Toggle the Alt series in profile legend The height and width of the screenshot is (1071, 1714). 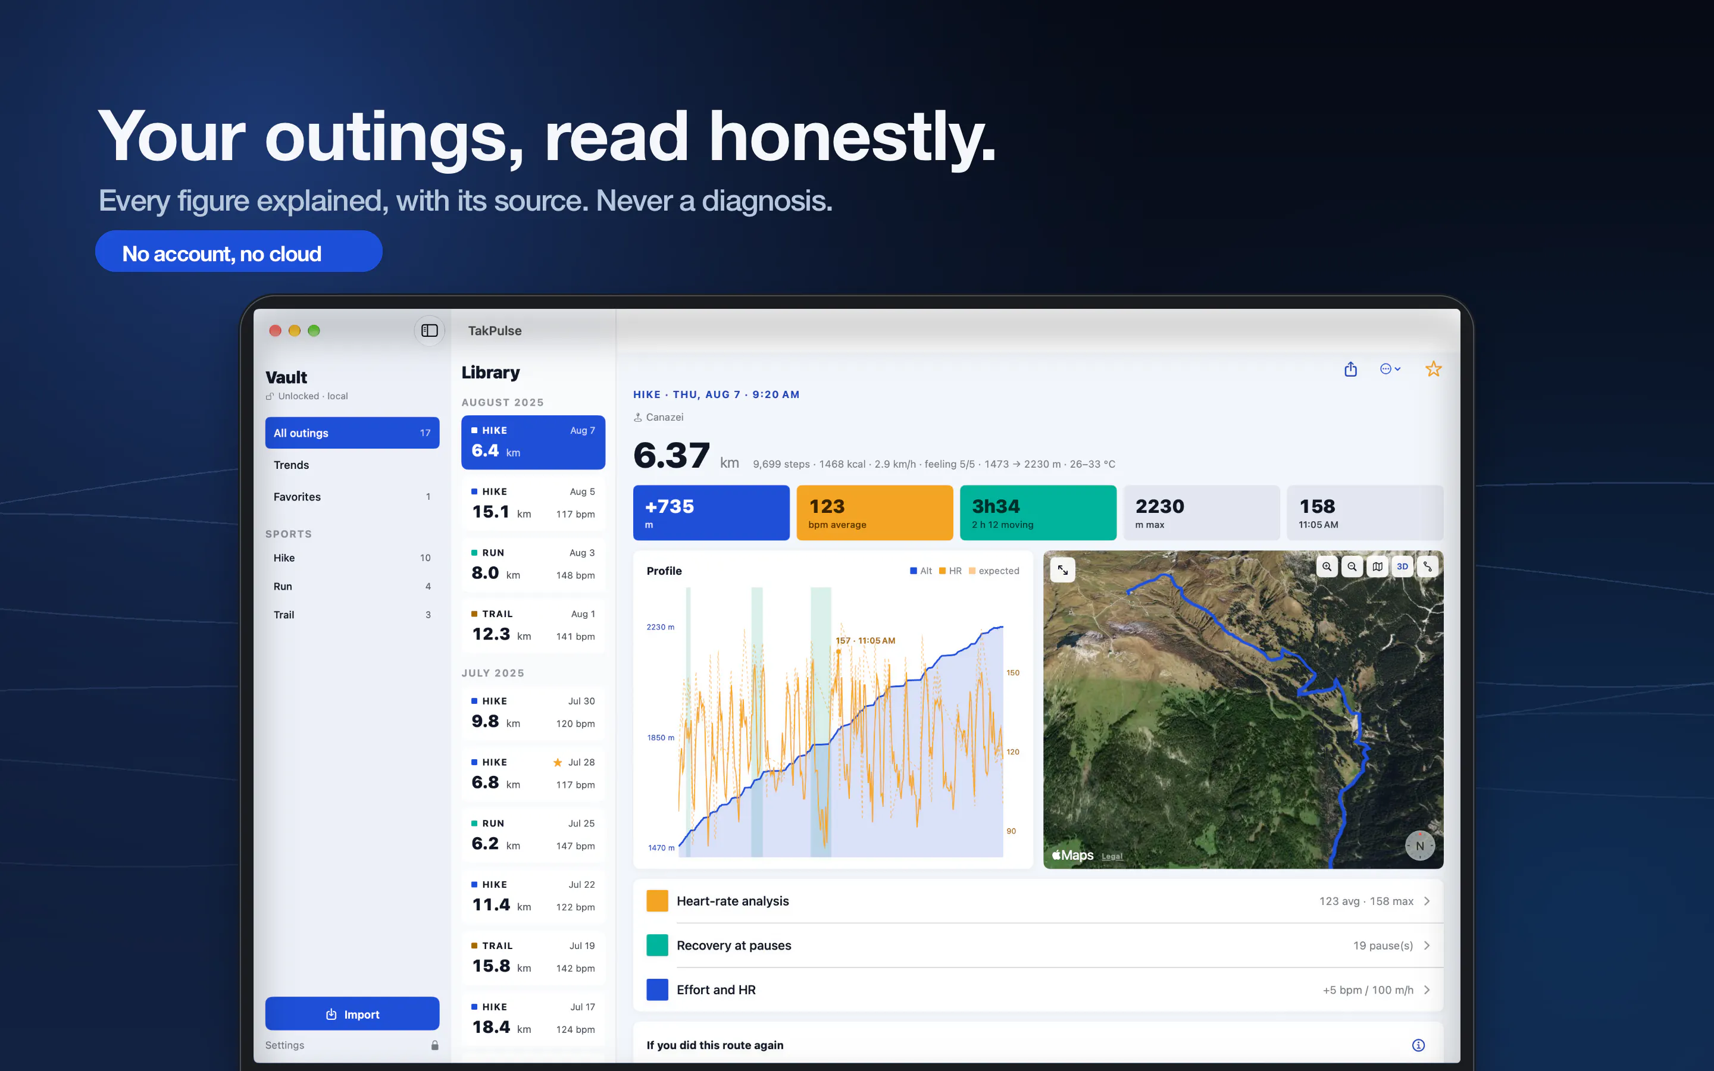[x=921, y=571]
